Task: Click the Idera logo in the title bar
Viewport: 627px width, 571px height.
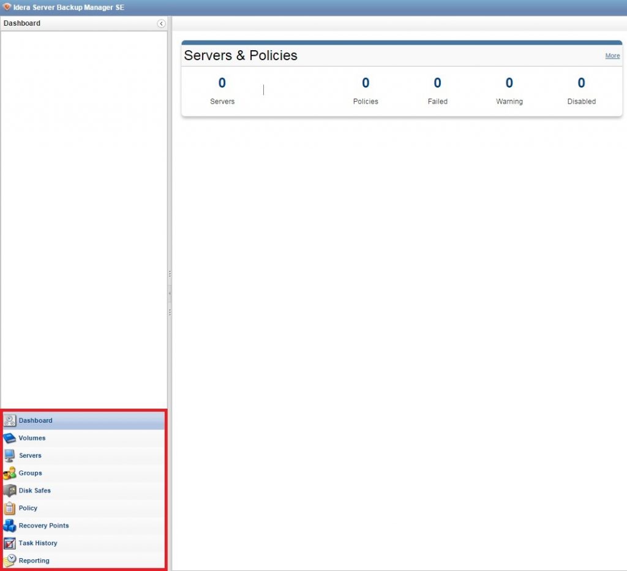Action: pyautogui.click(x=6, y=7)
